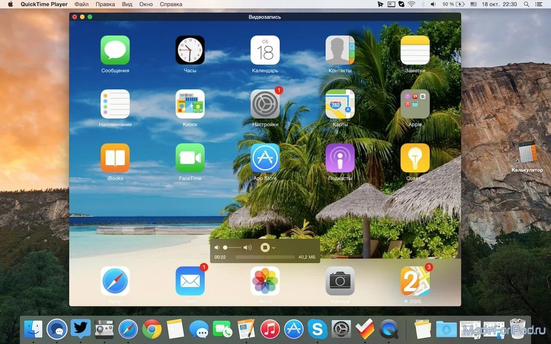Open Skype in the Mac Dock
The image size is (551, 344).
click(317, 329)
